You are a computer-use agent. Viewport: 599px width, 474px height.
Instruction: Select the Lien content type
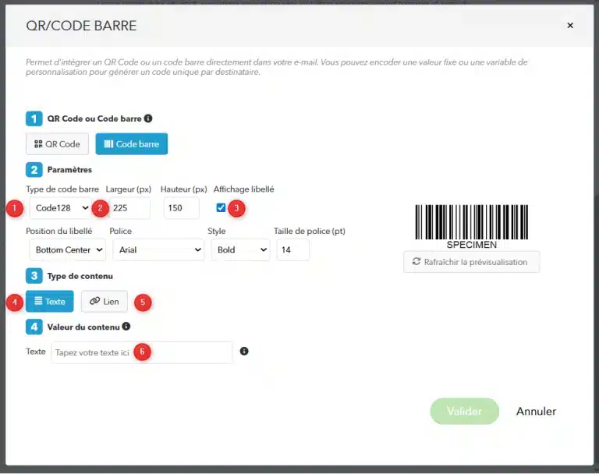point(105,302)
